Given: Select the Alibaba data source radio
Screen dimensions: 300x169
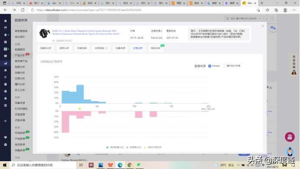Looking at the screenshot, I should 210,66.
